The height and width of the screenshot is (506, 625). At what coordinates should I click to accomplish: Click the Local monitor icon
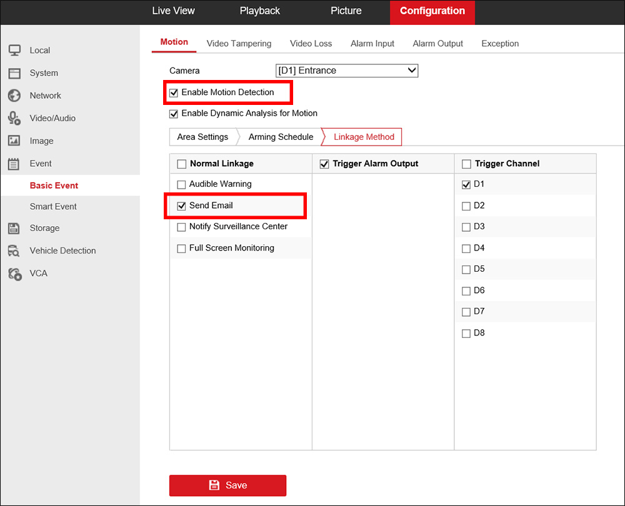tap(14, 50)
